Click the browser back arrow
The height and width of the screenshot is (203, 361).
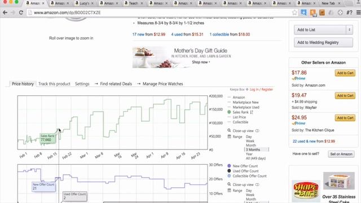click(5, 12)
